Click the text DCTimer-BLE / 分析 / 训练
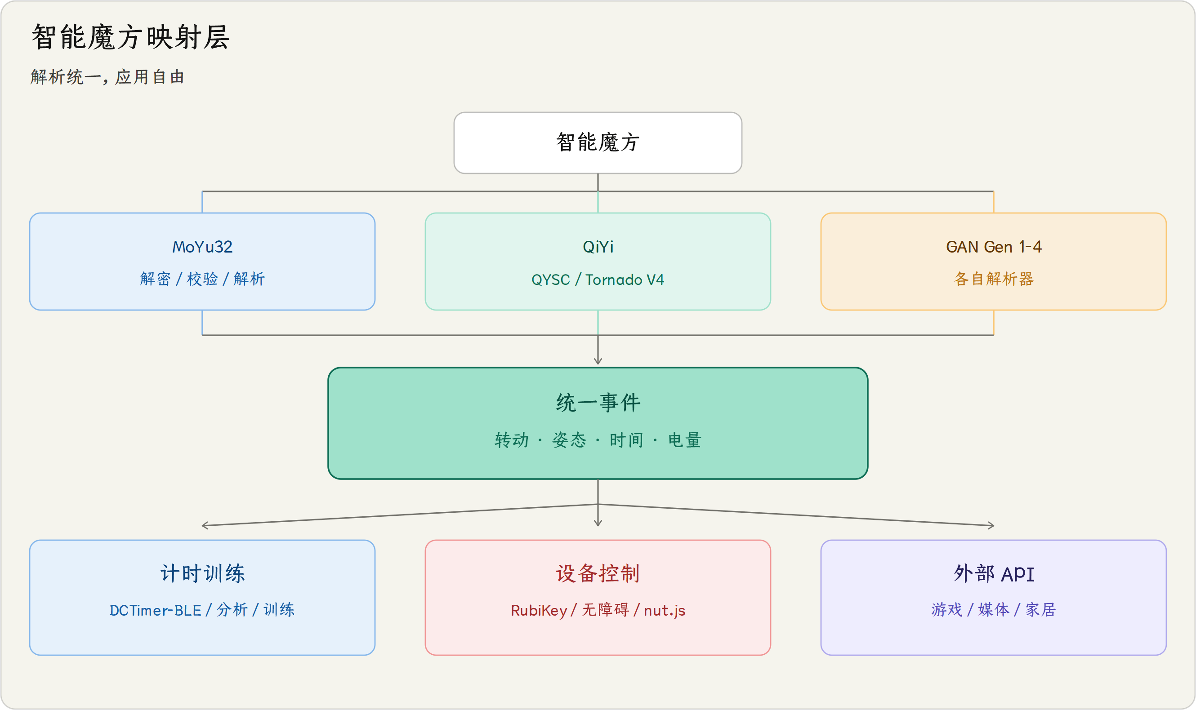Screen dimensions: 1196x710 click(x=202, y=610)
